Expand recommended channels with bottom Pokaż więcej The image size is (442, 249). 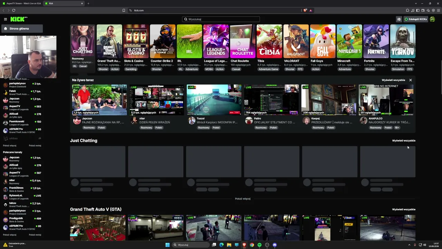click(10, 235)
